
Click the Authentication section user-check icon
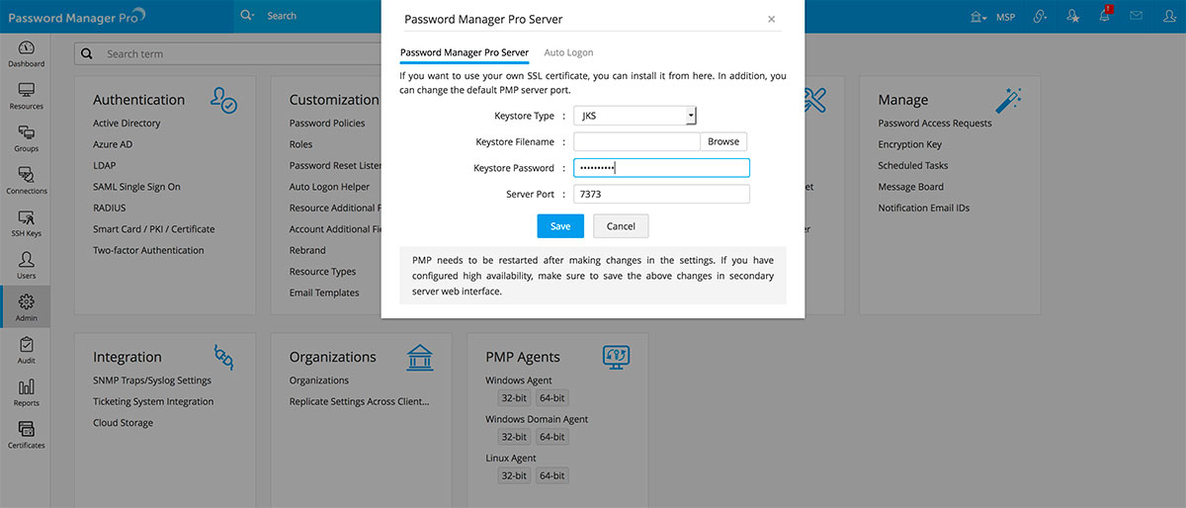tap(223, 99)
